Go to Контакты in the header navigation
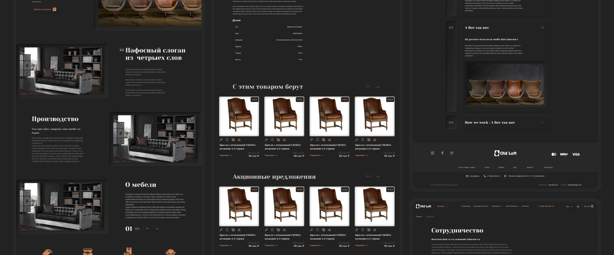614x255 pixels. tap(525, 206)
